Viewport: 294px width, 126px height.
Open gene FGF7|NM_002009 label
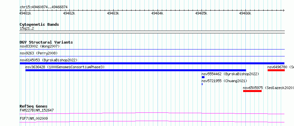(x=34, y=118)
